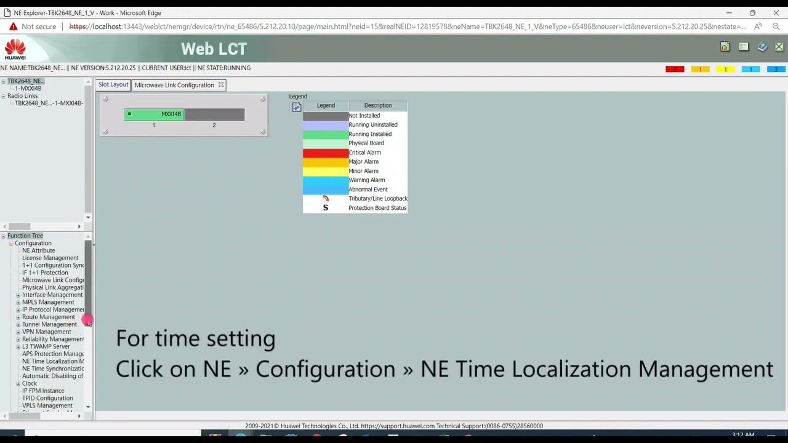Click the Description column header
Screen dimensions: 788x443
[378, 105]
